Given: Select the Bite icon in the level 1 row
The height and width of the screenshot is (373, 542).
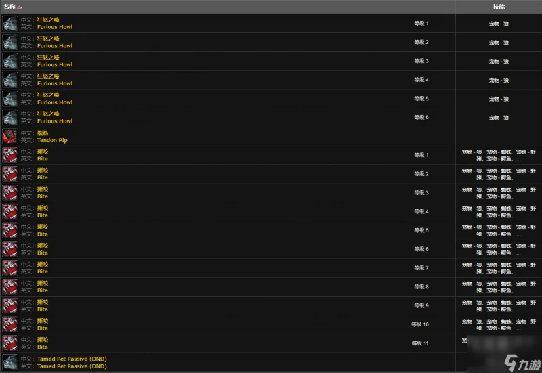Looking at the screenshot, I should [x=10, y=155].
